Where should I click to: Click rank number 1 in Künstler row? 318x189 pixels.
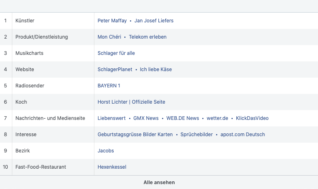click(5, 21)
